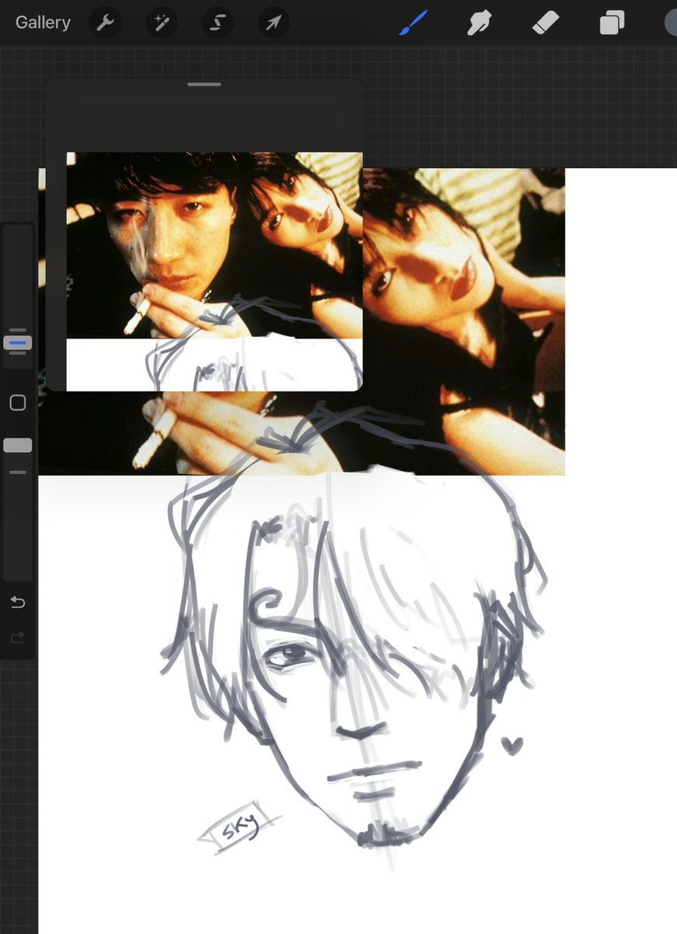The width and height of the screenshot is (677, 934).
Task: Select the Eraser tool
Action: click(x=546, y=23)
